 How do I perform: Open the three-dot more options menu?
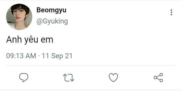tap(171, 12)
